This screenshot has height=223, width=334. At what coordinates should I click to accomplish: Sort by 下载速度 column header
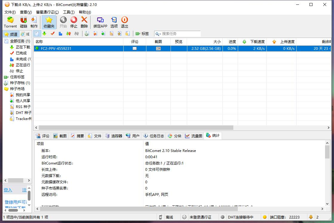point(252,42)
